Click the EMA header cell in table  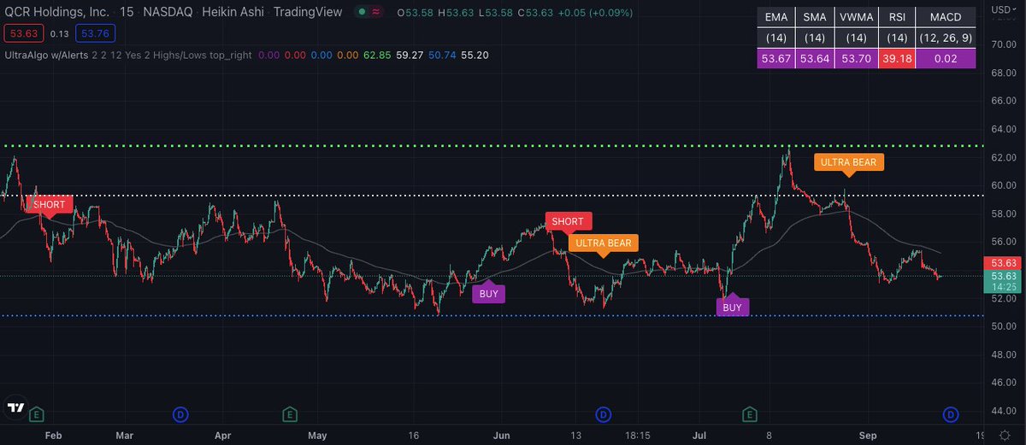778,16
